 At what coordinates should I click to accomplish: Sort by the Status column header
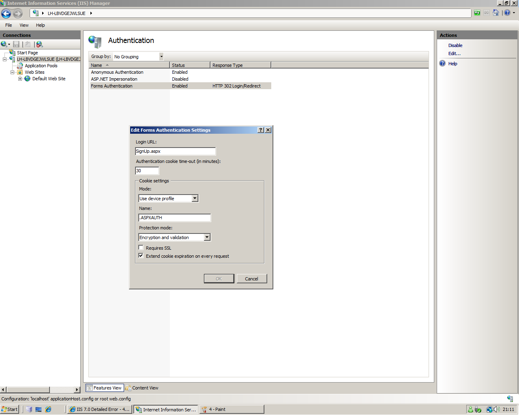click(190, 65)
